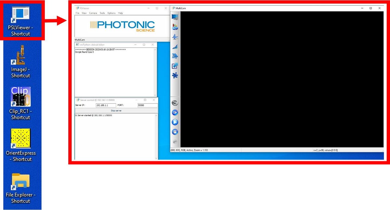Image resolution: width=390 pixels, height=210 pixels.
Task: Click the stdout/stderr window scrollbar down arrow
Action: point(155,95)
